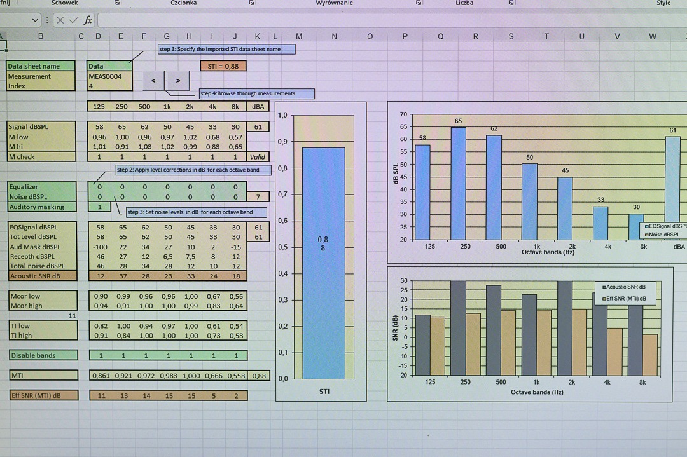The width and height of the screenshot is (687, 457).
Task: Click the orange STI = 0,88 box
Action: [223, 66]
